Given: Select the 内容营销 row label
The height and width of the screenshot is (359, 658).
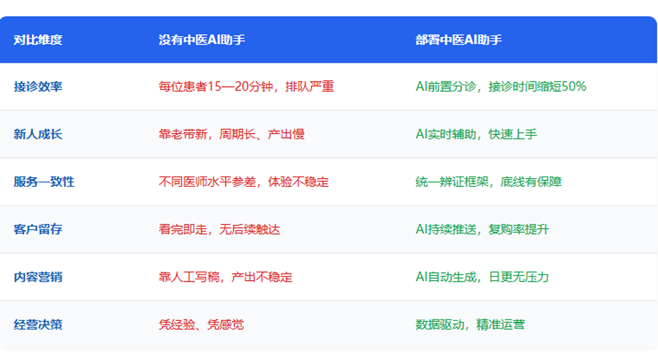Looking at the screenshot, I should pyautogui.click(x=38, y=277).
